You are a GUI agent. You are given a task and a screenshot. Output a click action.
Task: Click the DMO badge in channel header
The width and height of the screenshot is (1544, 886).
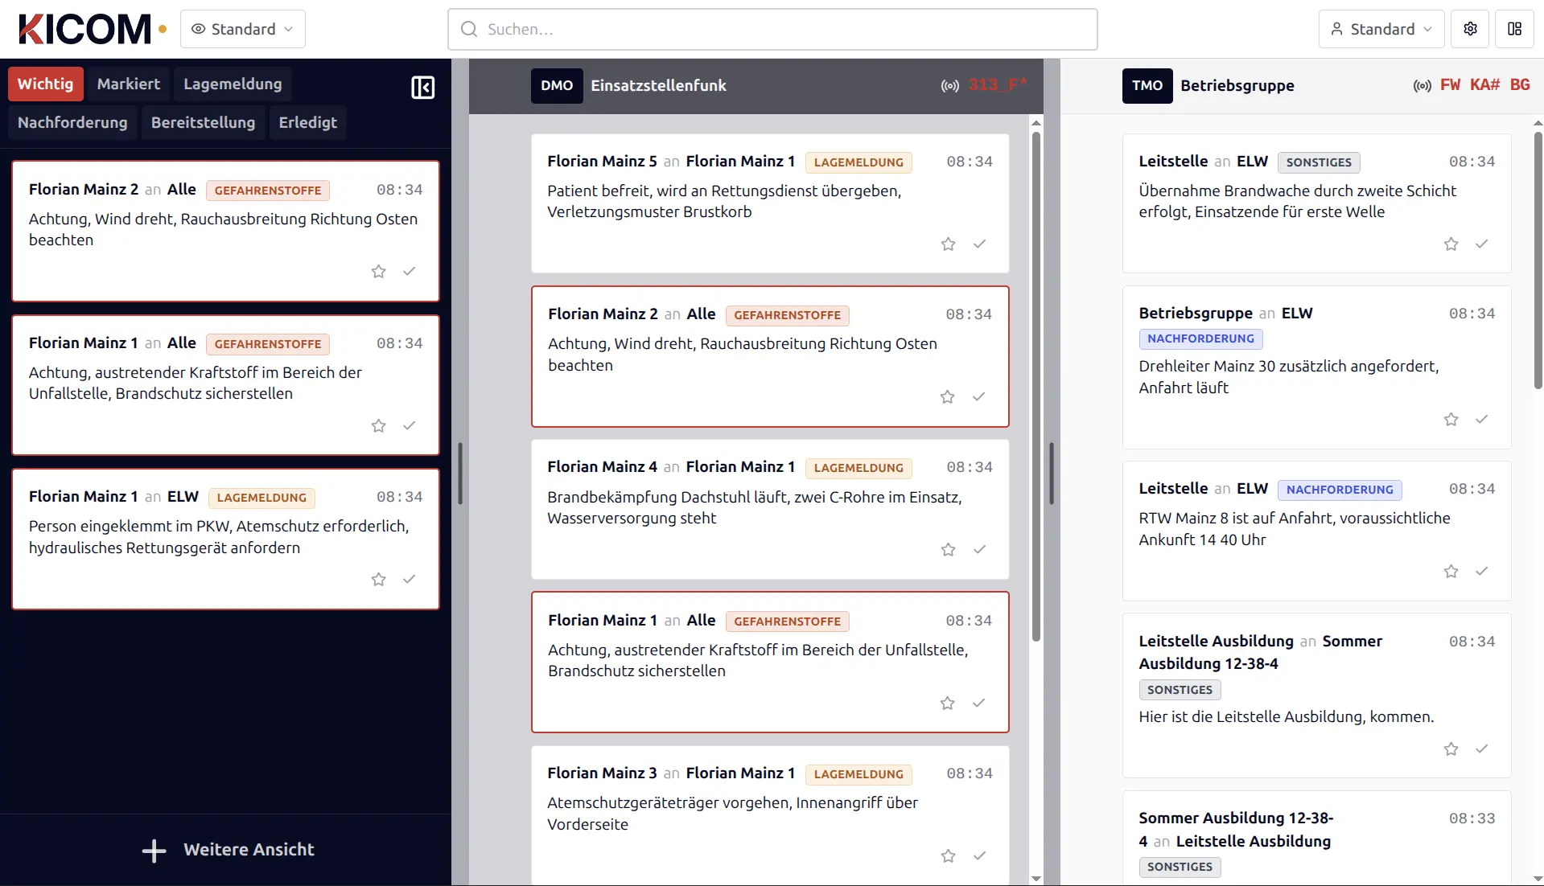pos(557,85)
